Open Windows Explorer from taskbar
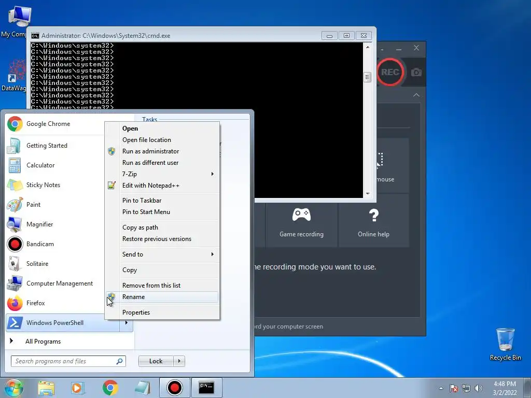This screenshot has height=398, width=531. click(46, 388)
